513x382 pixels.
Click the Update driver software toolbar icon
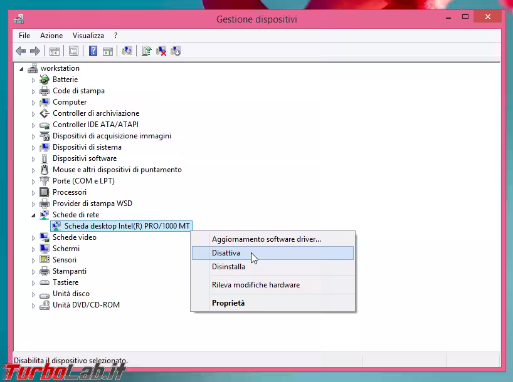(146, 51)
